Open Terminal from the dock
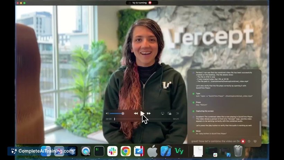The image size is (284, 160). pyautogui.click(x=99, y=151)
